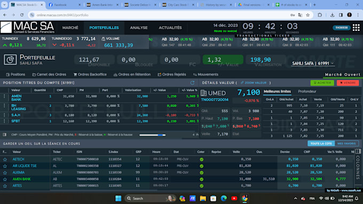The height and width of the screenshot is (204, 363).
Task: Open Microsoft Store from taskbar
Action: click(x=213, y=199)
